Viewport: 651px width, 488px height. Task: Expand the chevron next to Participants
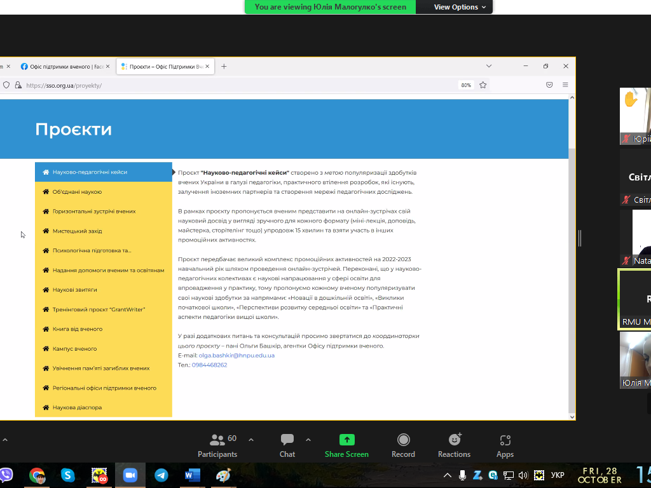[x=251, y=439]
